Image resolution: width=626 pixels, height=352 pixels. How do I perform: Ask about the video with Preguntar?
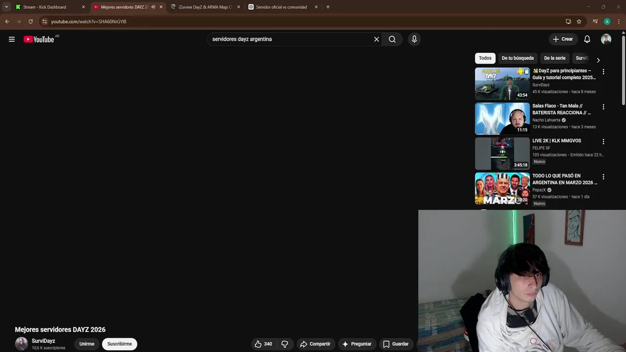coord(357,344)
